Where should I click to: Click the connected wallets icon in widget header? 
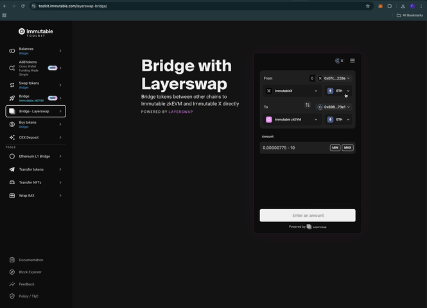[x=339, y=61]
